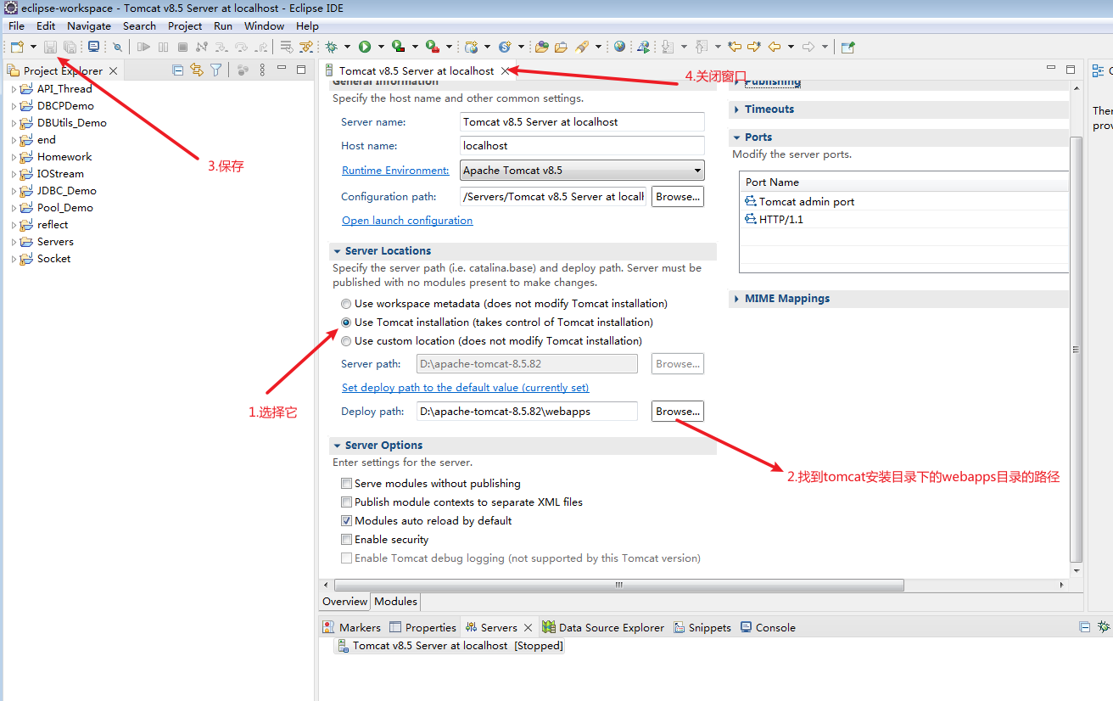Viewport: 1113px width, 701px height.
Task: Open the Project menu
Action: pos(185,26)
